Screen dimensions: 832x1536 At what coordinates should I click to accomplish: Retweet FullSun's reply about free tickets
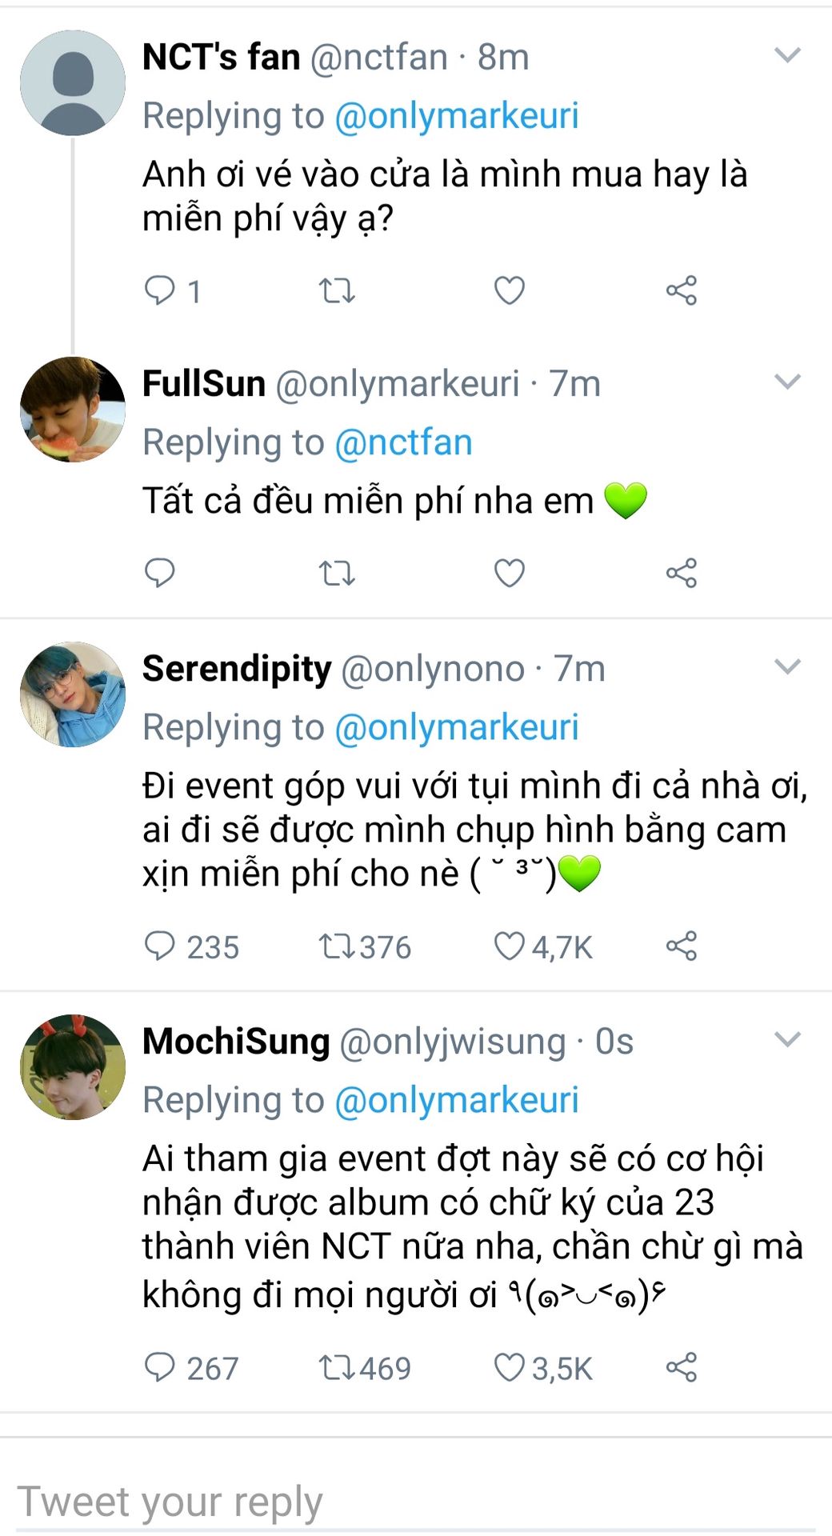(x=337, y=573)
